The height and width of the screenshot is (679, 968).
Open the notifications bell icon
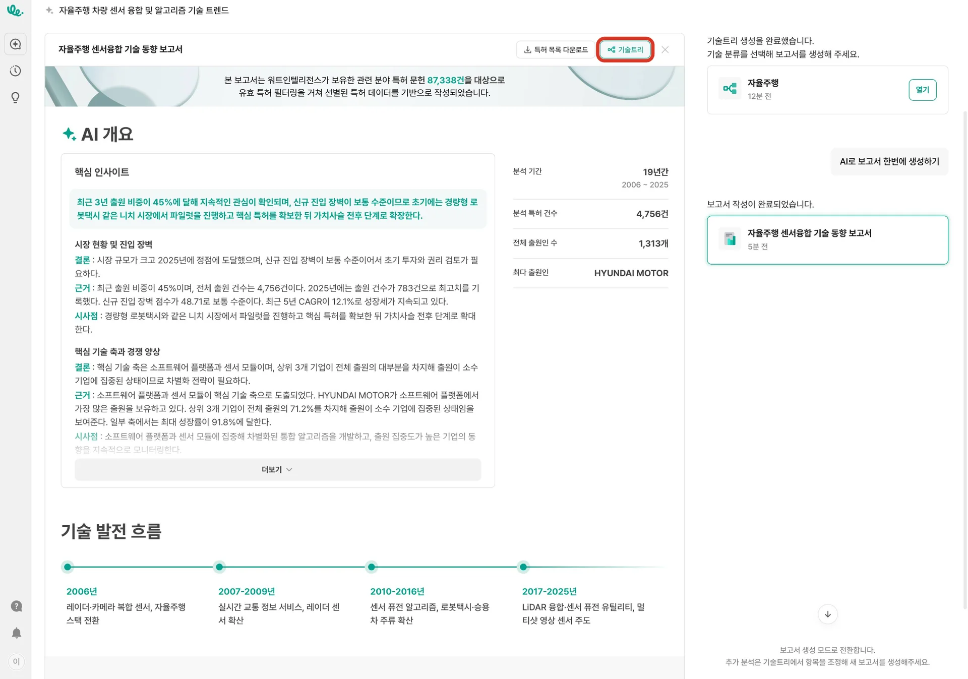[x=16, y=633]
